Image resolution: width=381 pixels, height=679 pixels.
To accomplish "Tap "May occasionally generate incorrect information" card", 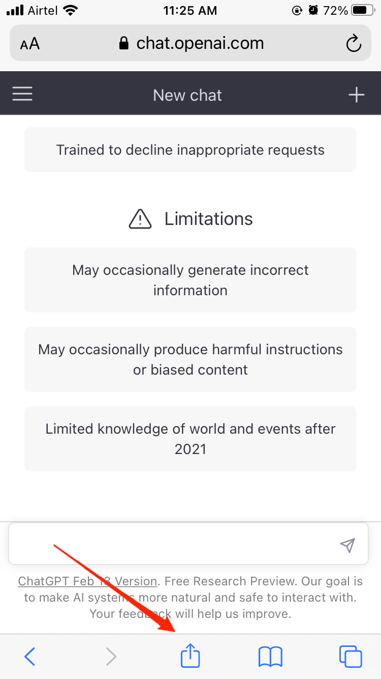I will 190,280.
